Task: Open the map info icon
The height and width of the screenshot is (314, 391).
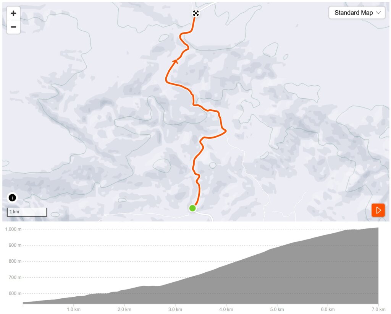Action: (12, 198)
